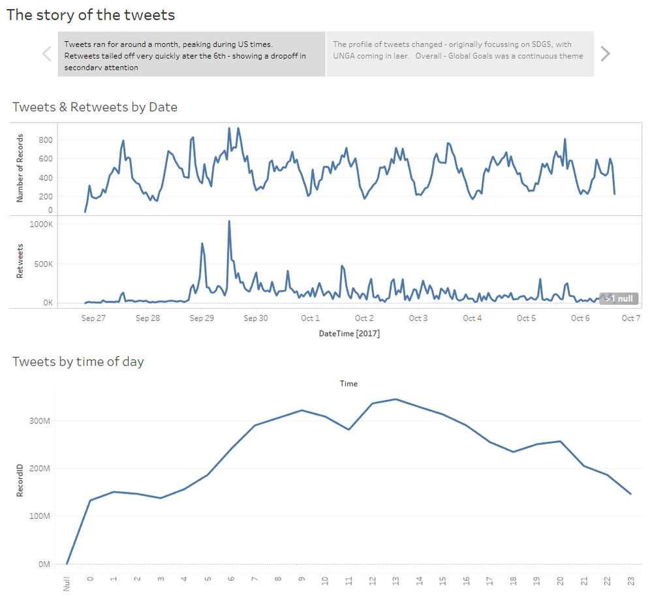Select the hour 13 peak on the time-of-day line
Viewport: 652px width, 616px height.
(x=396, y=399)
